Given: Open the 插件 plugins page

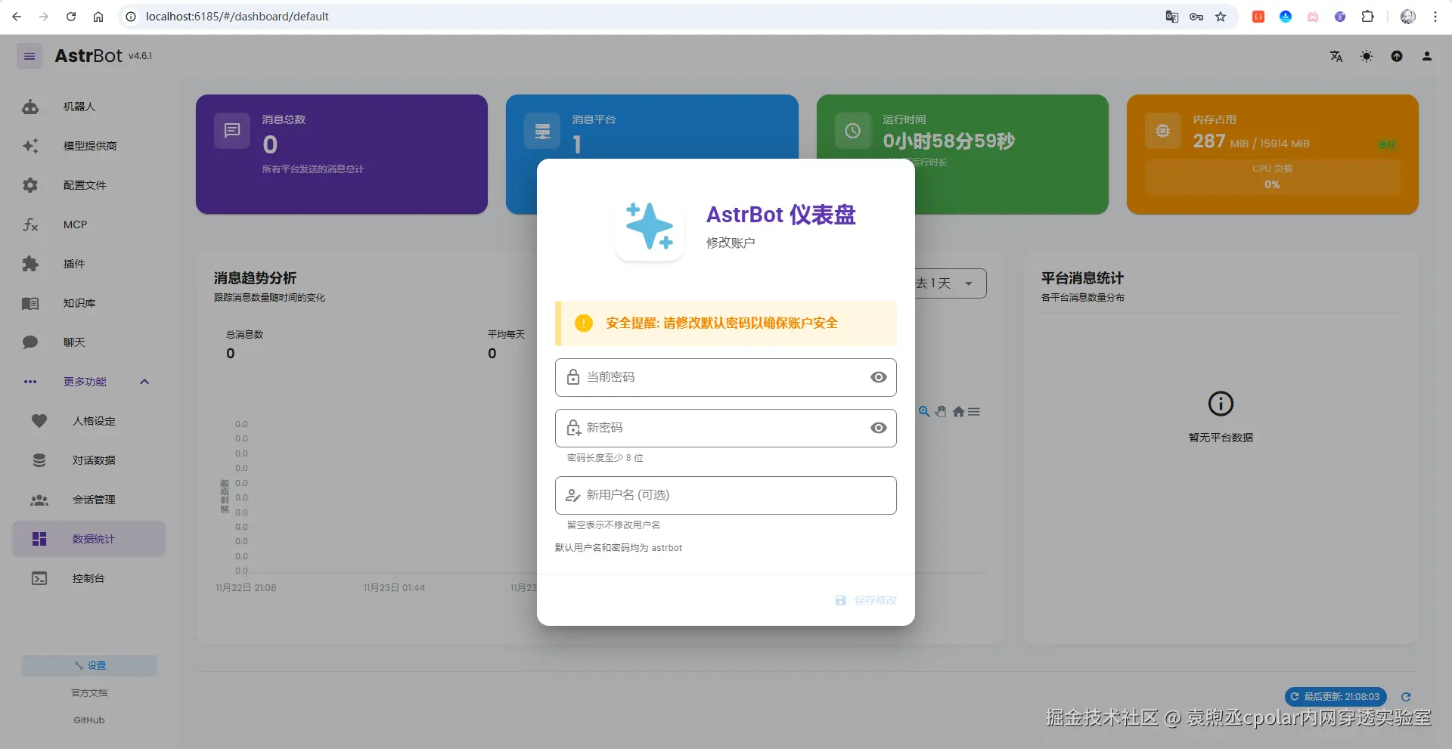Looking at the screenshot, I should 89,264.
